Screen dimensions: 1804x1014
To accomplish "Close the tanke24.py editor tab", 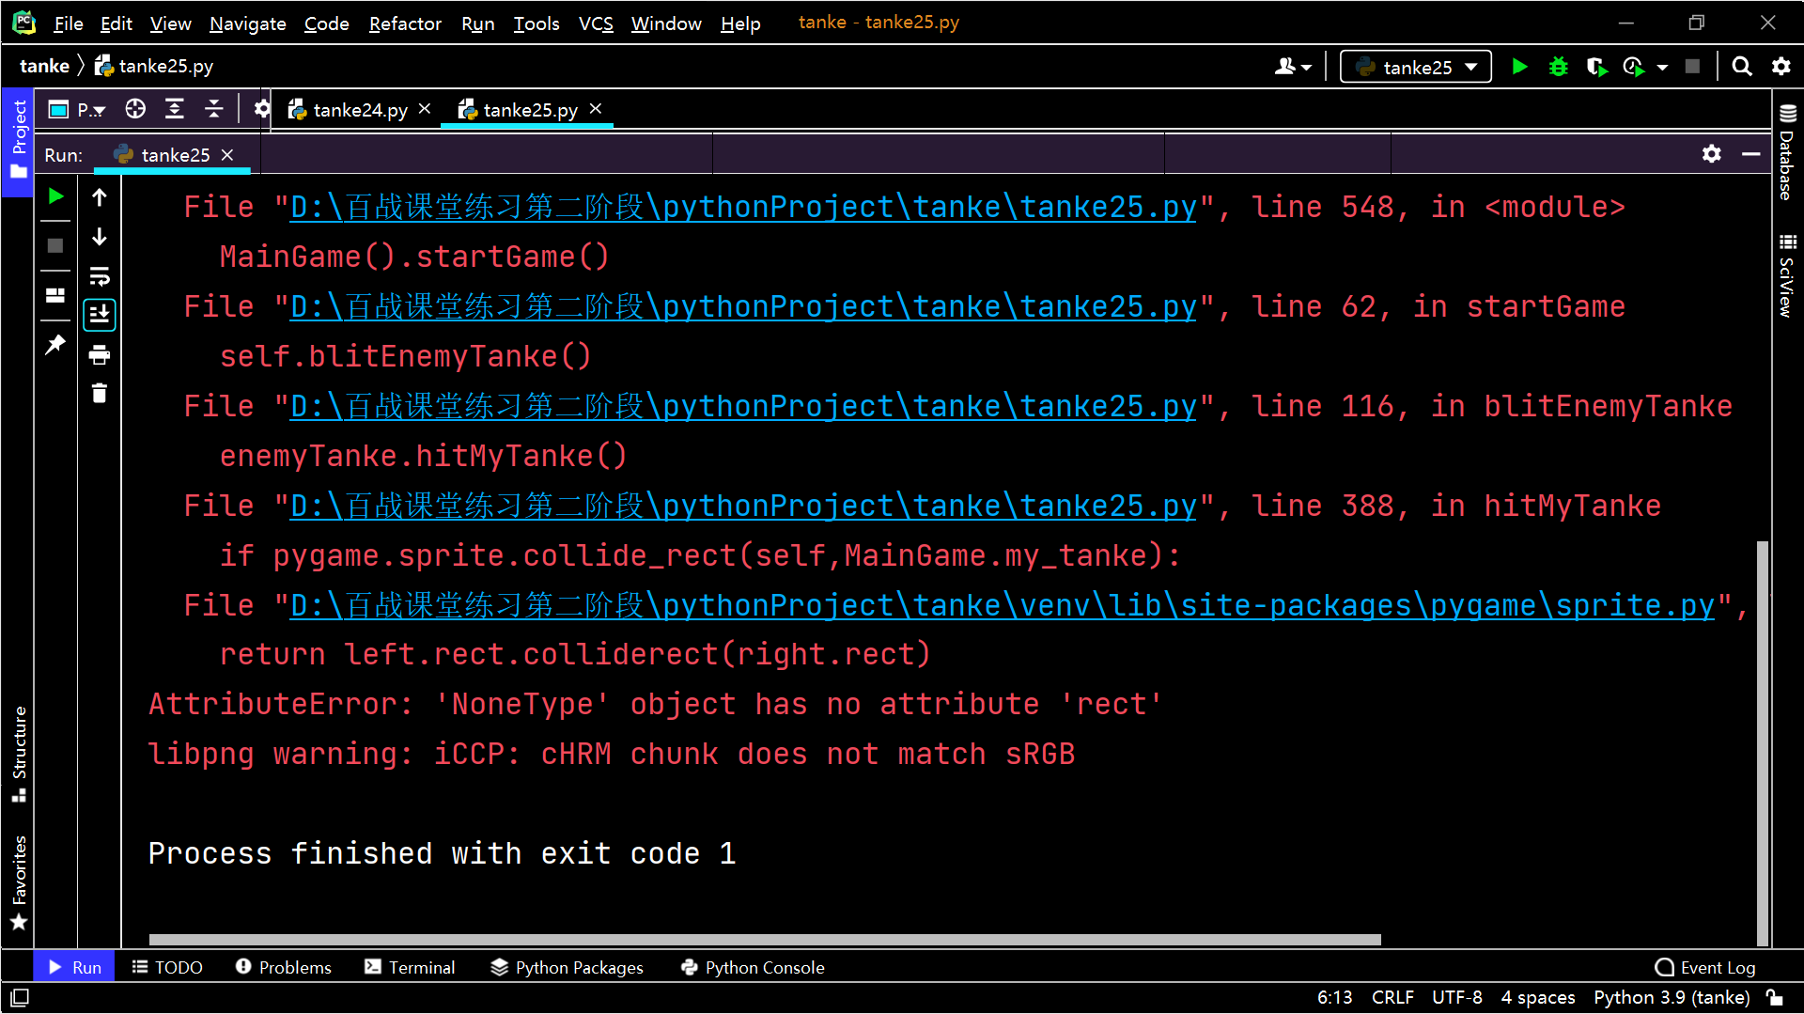I will click(425, 109).
